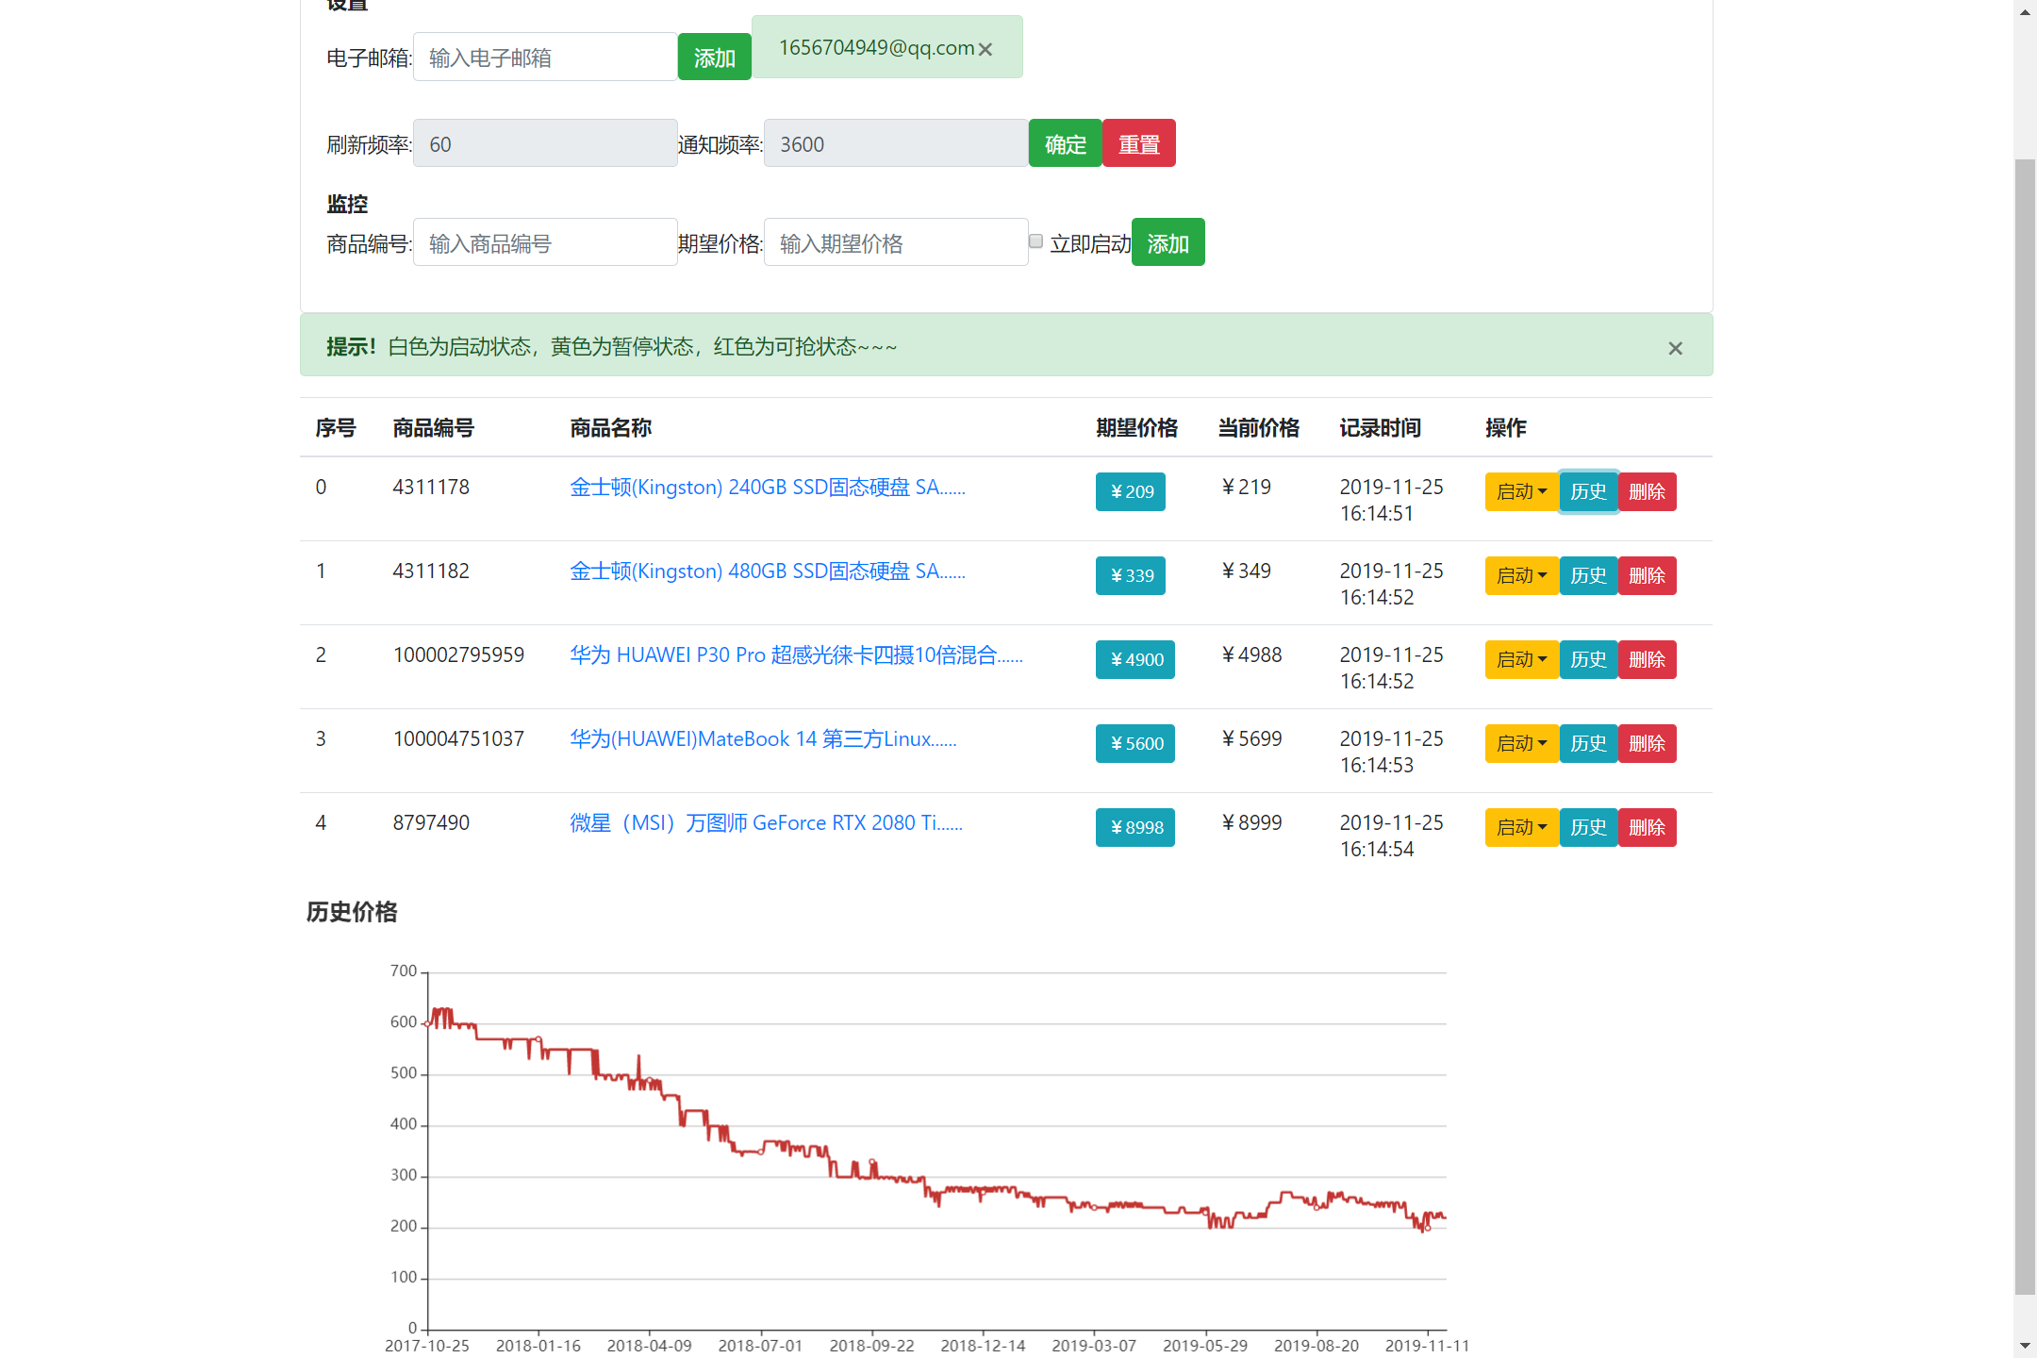2037x1358 pixels.
Task: Open 启动 dropdown for item 4311182
Action: (x=1520, y=575)
